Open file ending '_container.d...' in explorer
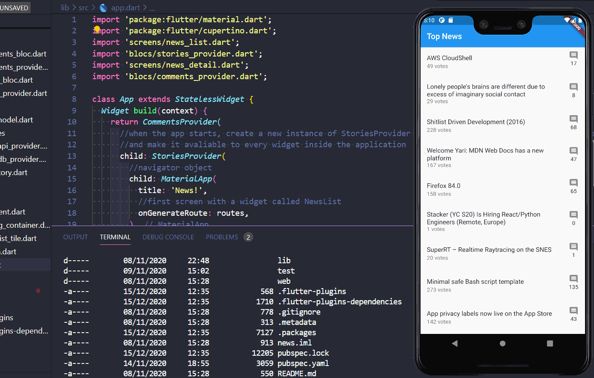This screenshot has width=594, height=378. click(25, 225)
